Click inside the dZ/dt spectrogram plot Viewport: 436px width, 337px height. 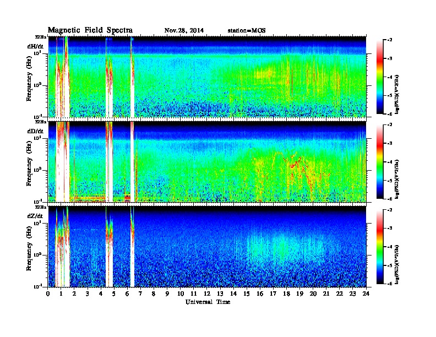(x=207, y=247)
